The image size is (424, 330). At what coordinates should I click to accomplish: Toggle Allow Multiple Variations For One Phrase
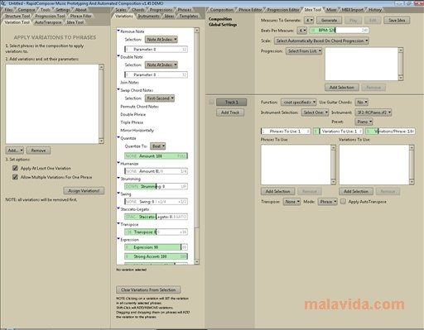coord(15,177)
